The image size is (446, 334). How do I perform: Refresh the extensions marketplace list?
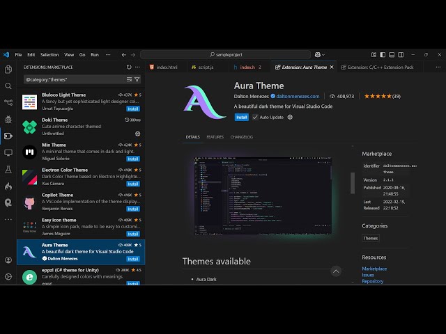129,67
